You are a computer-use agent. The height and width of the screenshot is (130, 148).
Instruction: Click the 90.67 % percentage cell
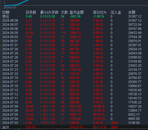(x=99, y=115)
